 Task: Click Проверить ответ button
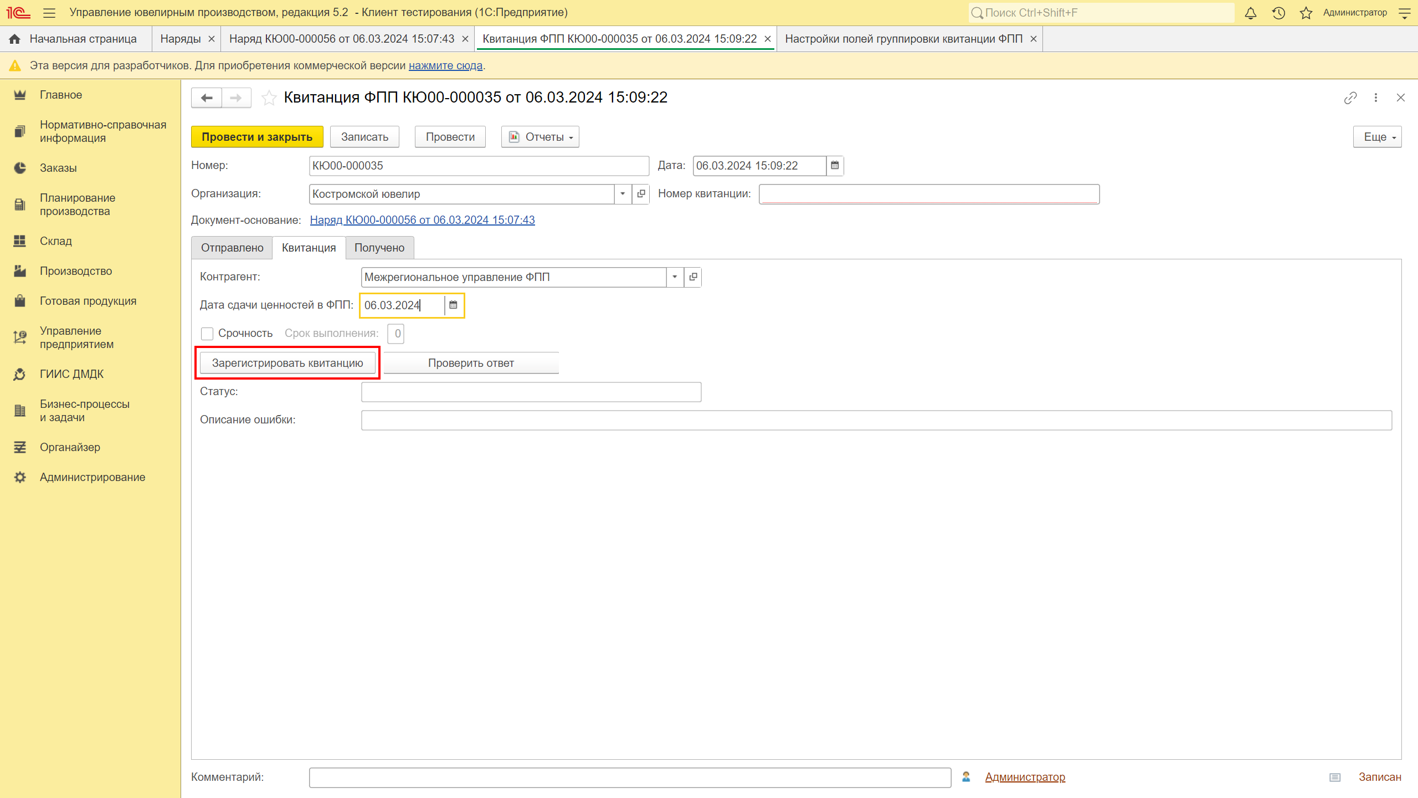(471, 363)
